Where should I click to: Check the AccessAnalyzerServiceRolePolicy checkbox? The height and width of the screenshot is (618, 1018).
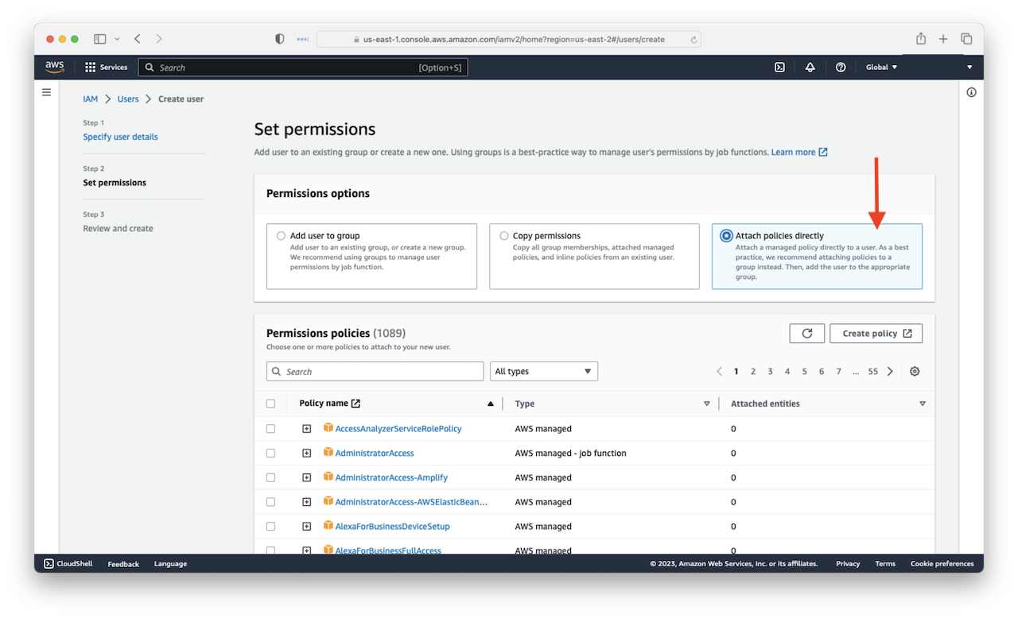270,429
